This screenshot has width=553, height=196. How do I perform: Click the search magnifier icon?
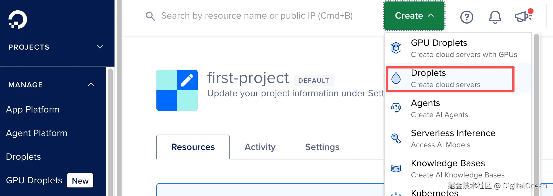pos(150,16)
